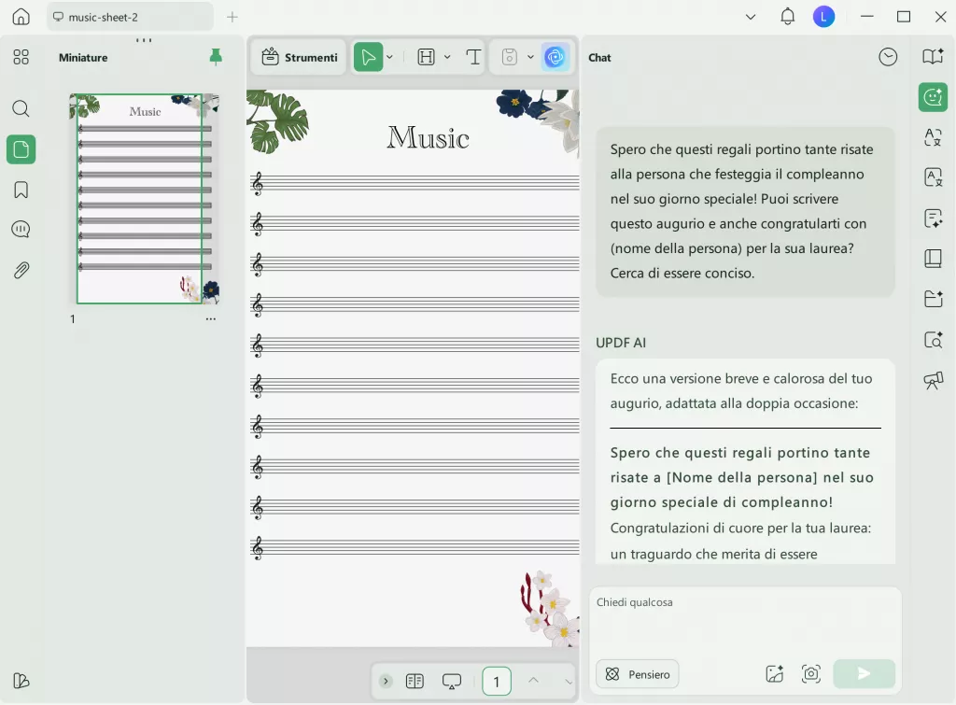
Task: Go to the Home screen icon
Action: point(21,17)
